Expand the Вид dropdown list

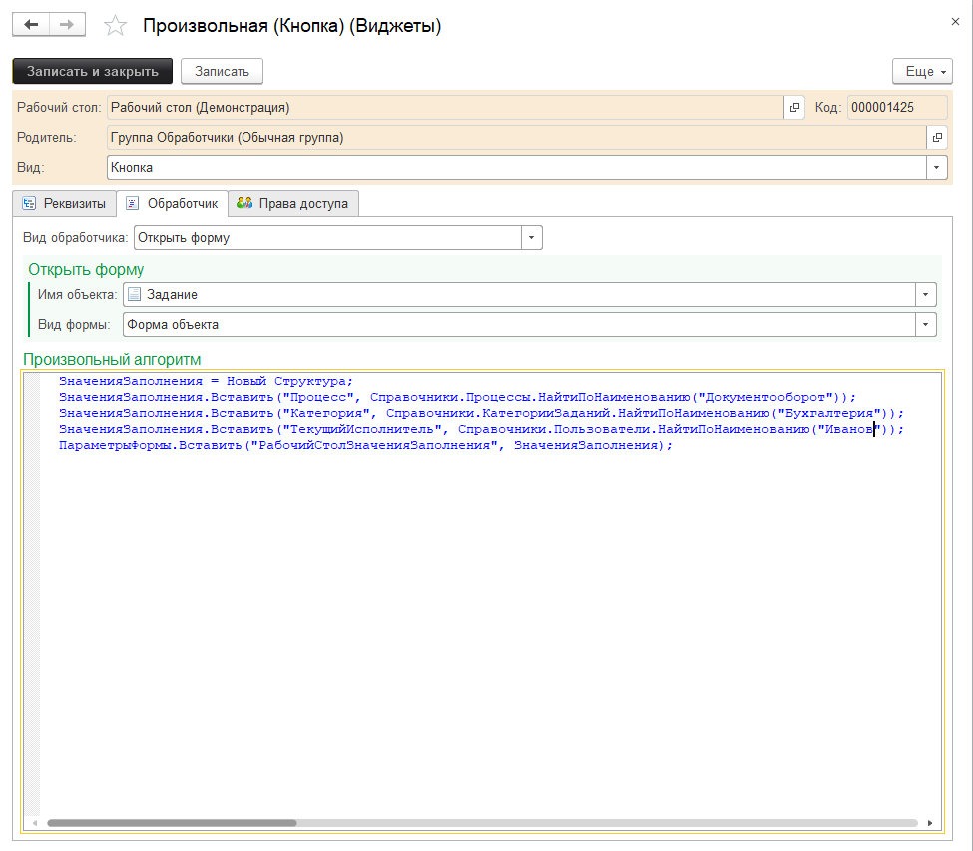[x=937, y=168]
